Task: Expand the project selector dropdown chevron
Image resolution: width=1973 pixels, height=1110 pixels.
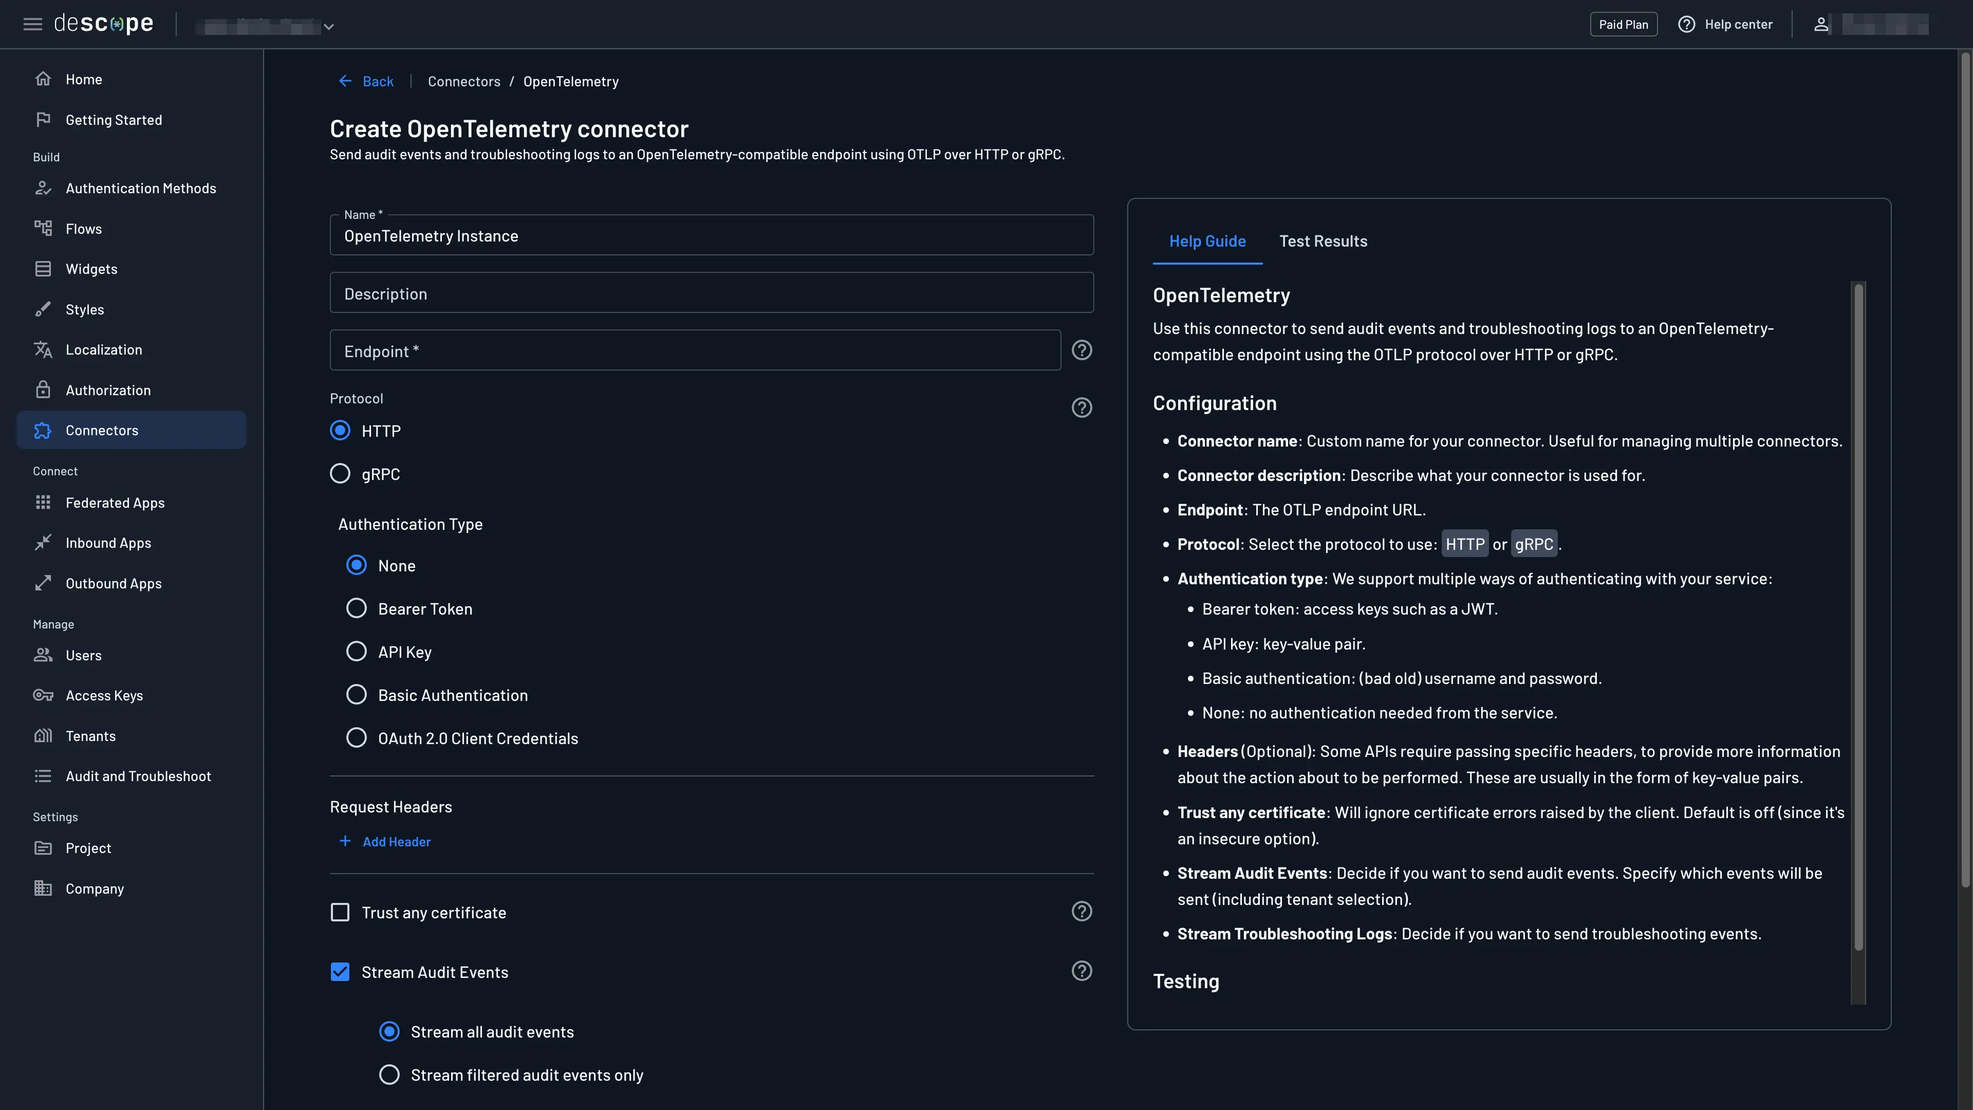Action: (329, 27)
